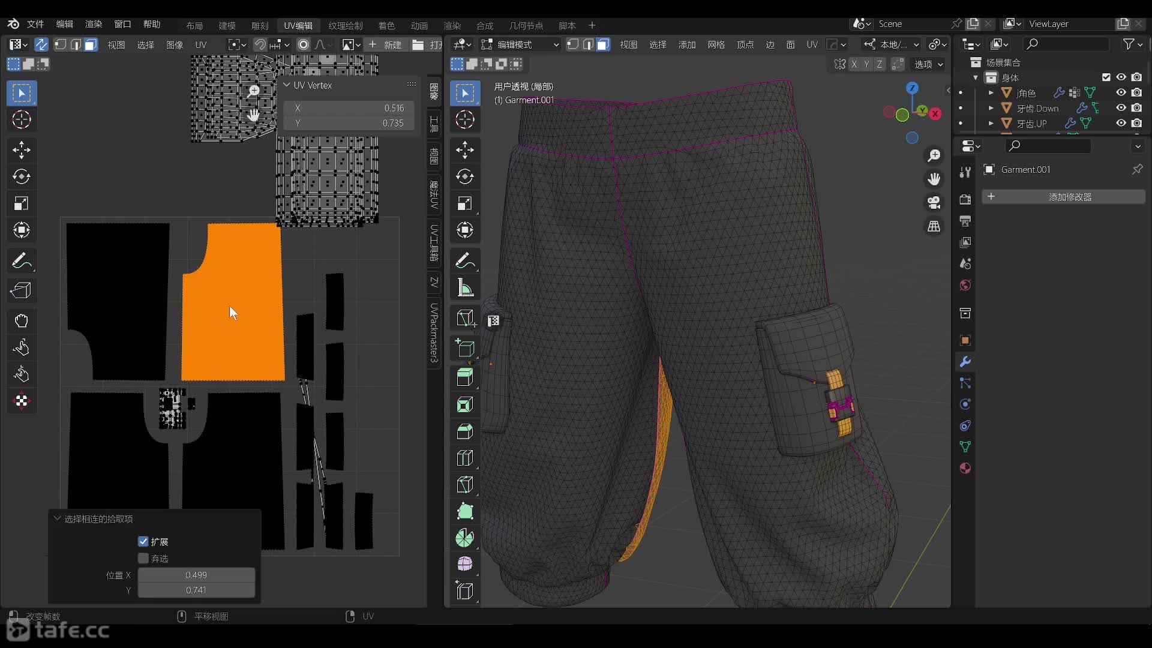Click the 添加修改器 button
The image size is (1152, 648).
[1063, 197]
